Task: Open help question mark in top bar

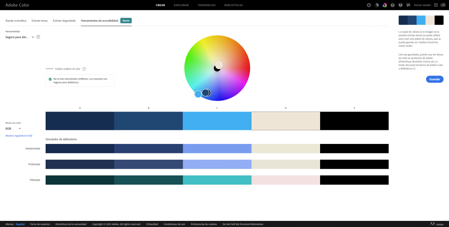Action: click(x=392, y=5)
